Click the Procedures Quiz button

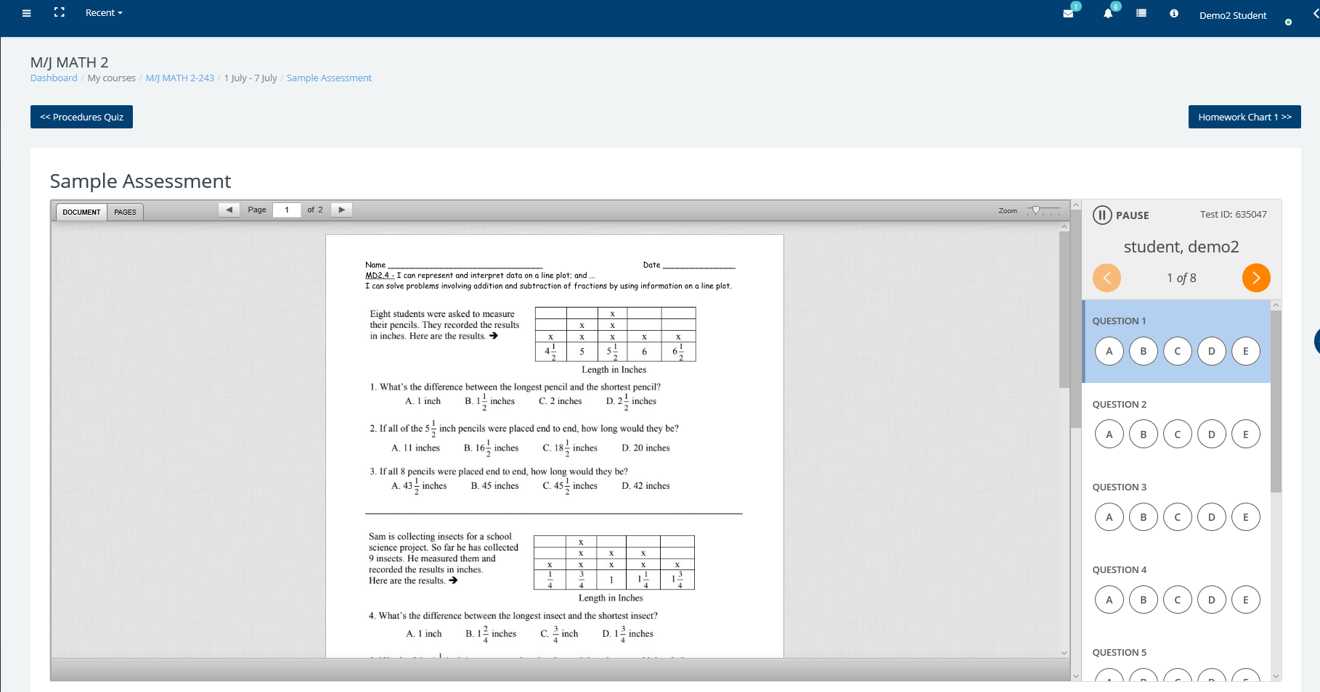click(81, 117)
